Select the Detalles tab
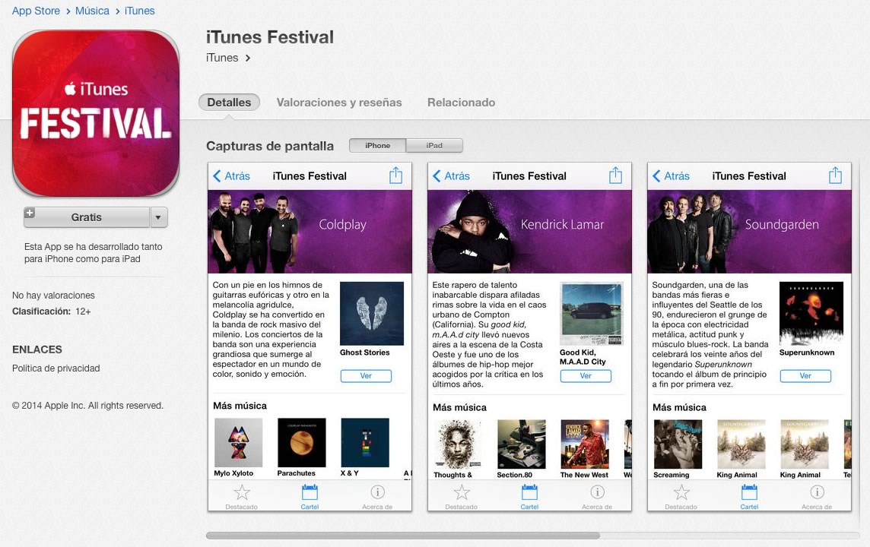Viewport: 870px width, 547px height. pyautogui.click(x=229, y=103)
